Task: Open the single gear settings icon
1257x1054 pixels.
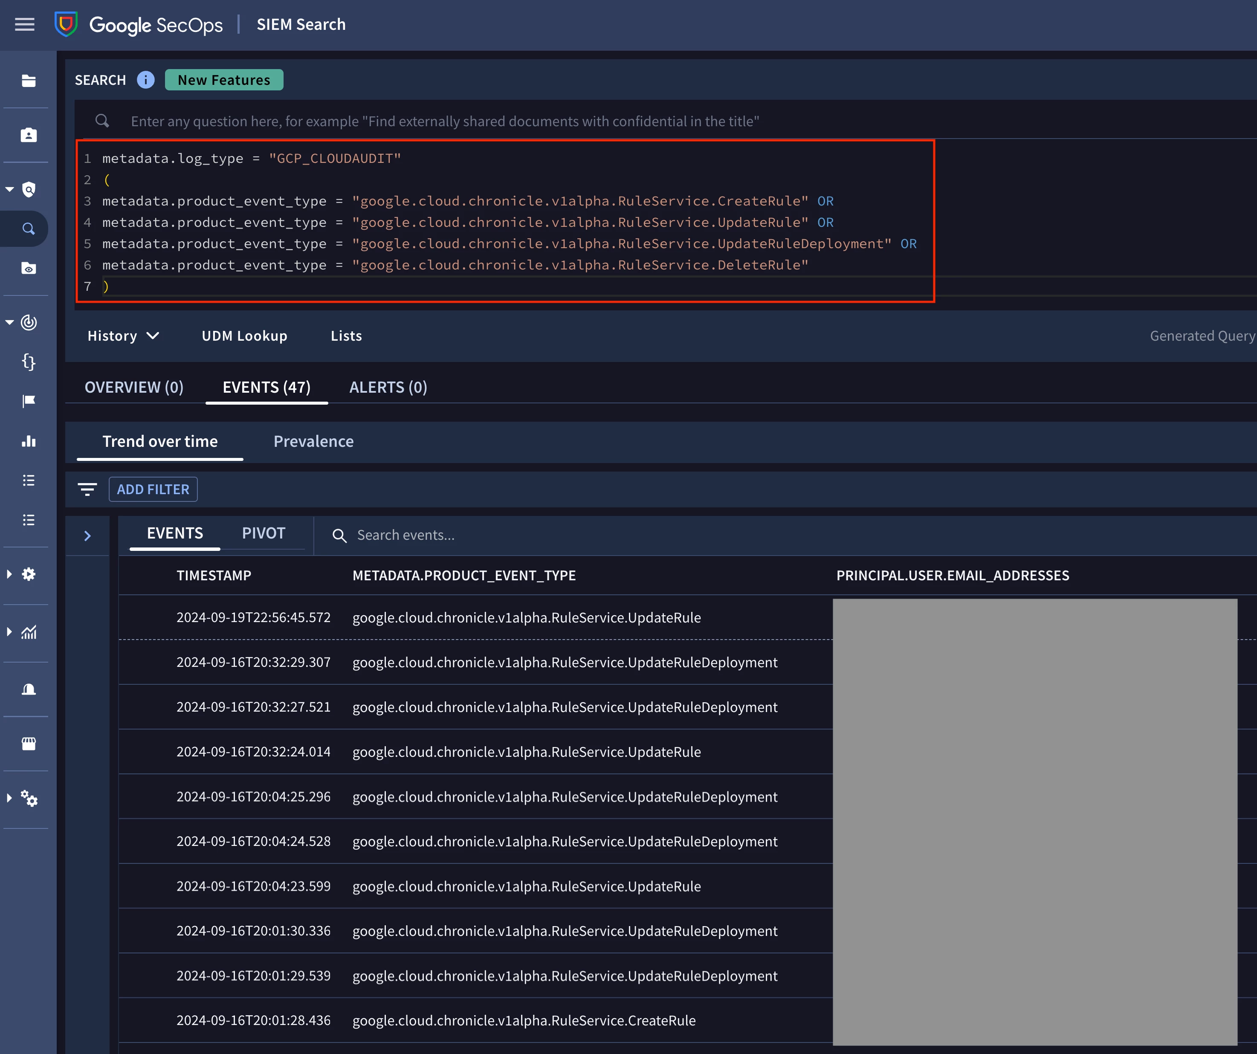Action: pos(29,575)
